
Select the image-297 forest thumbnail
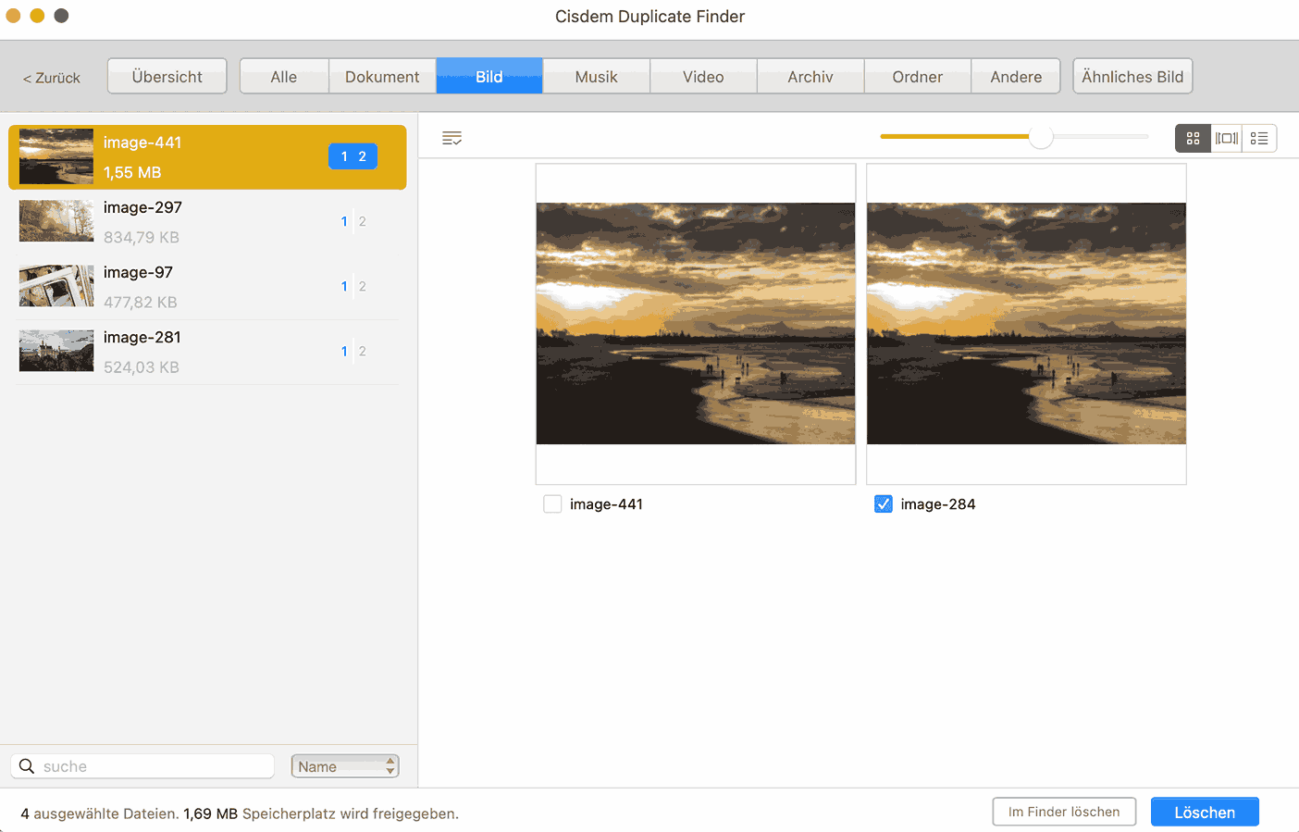(56, 221)
